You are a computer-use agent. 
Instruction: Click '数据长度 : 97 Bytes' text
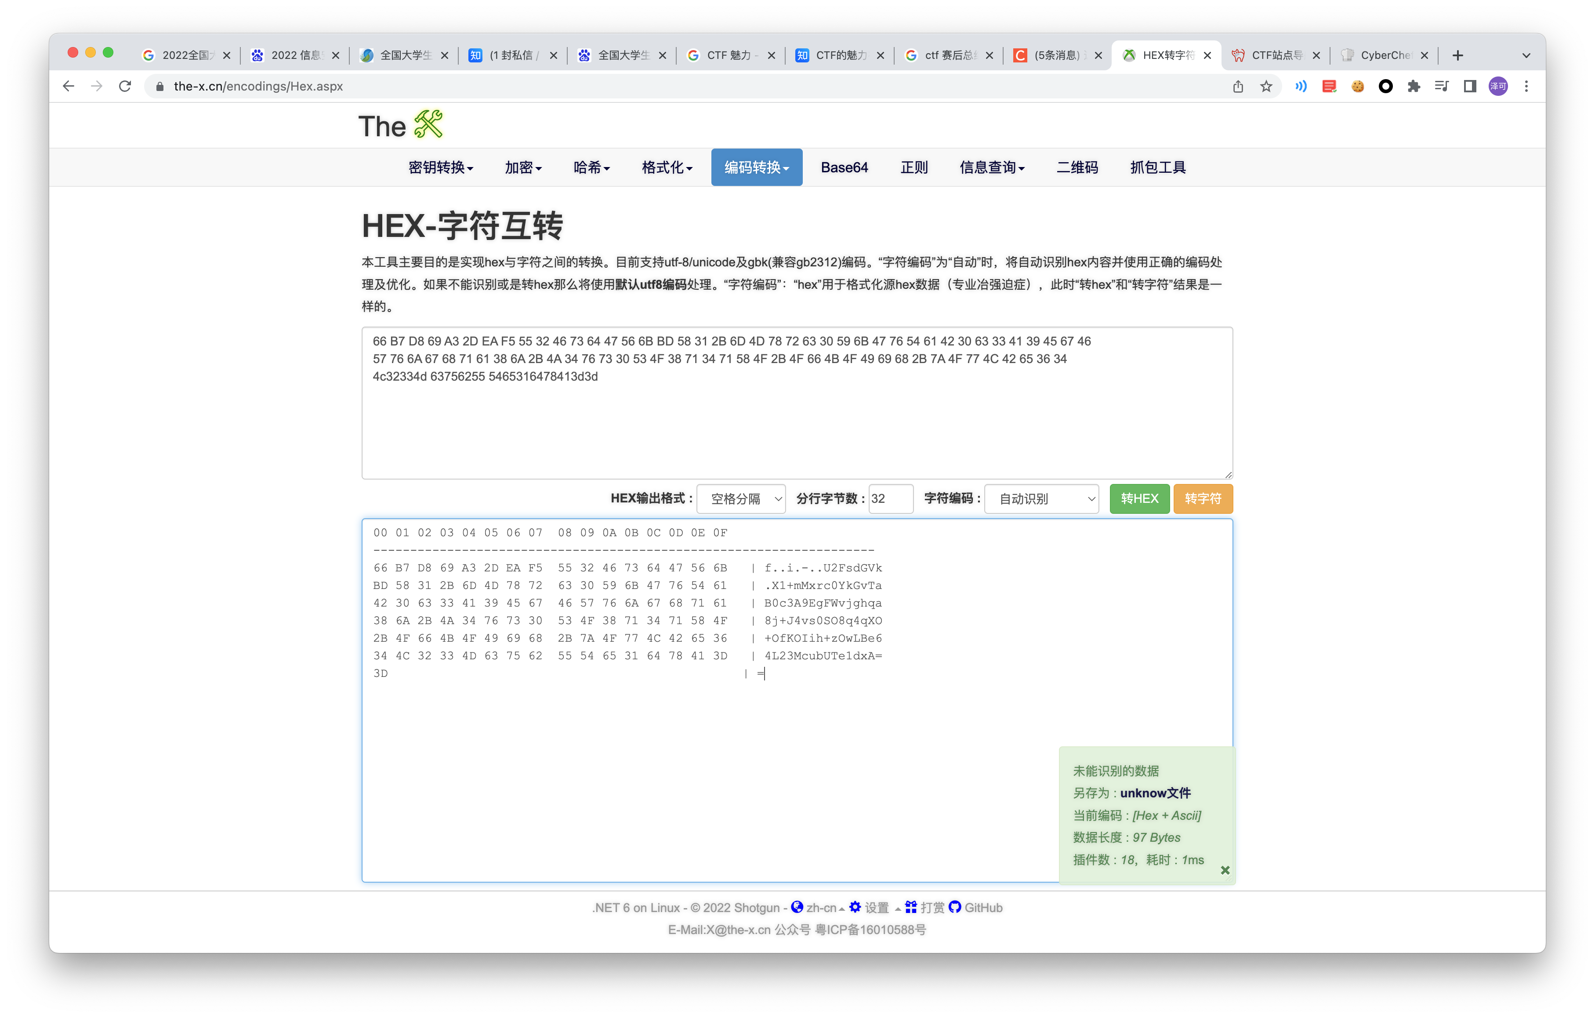1126,837
